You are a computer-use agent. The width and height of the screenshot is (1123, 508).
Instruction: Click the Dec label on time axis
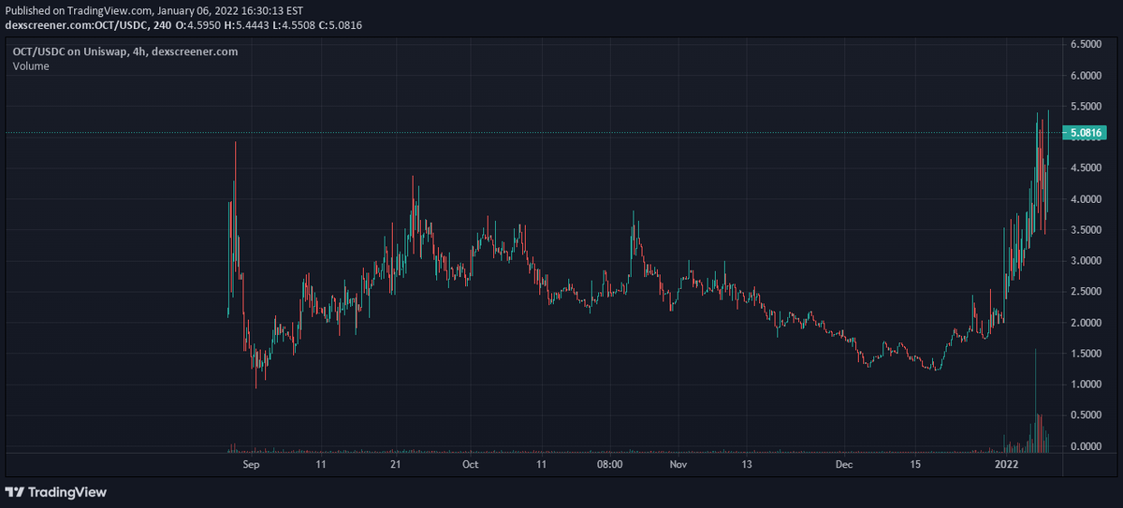tap(844, 464)
